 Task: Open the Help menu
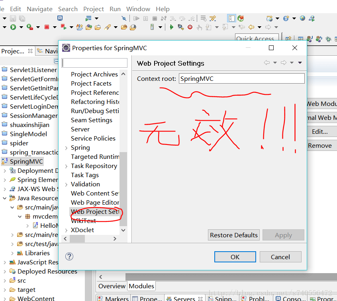click(163, 9)
